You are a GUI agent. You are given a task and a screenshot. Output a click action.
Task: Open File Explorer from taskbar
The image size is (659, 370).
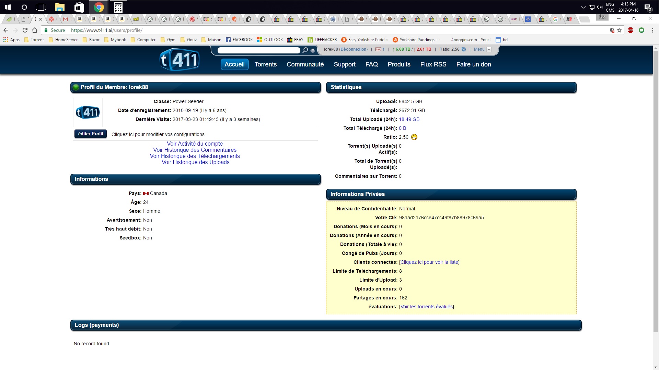60,7
